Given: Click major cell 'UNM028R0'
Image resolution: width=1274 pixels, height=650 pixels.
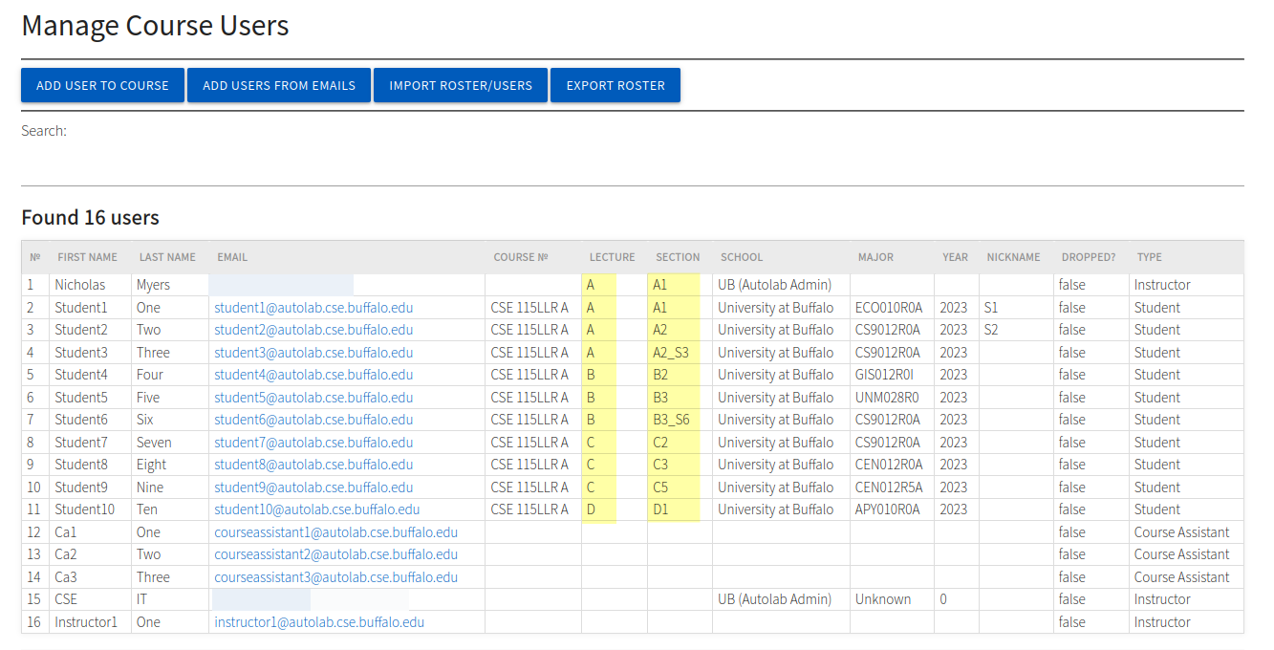Looking at the screenshot, I should pos(887,398).
